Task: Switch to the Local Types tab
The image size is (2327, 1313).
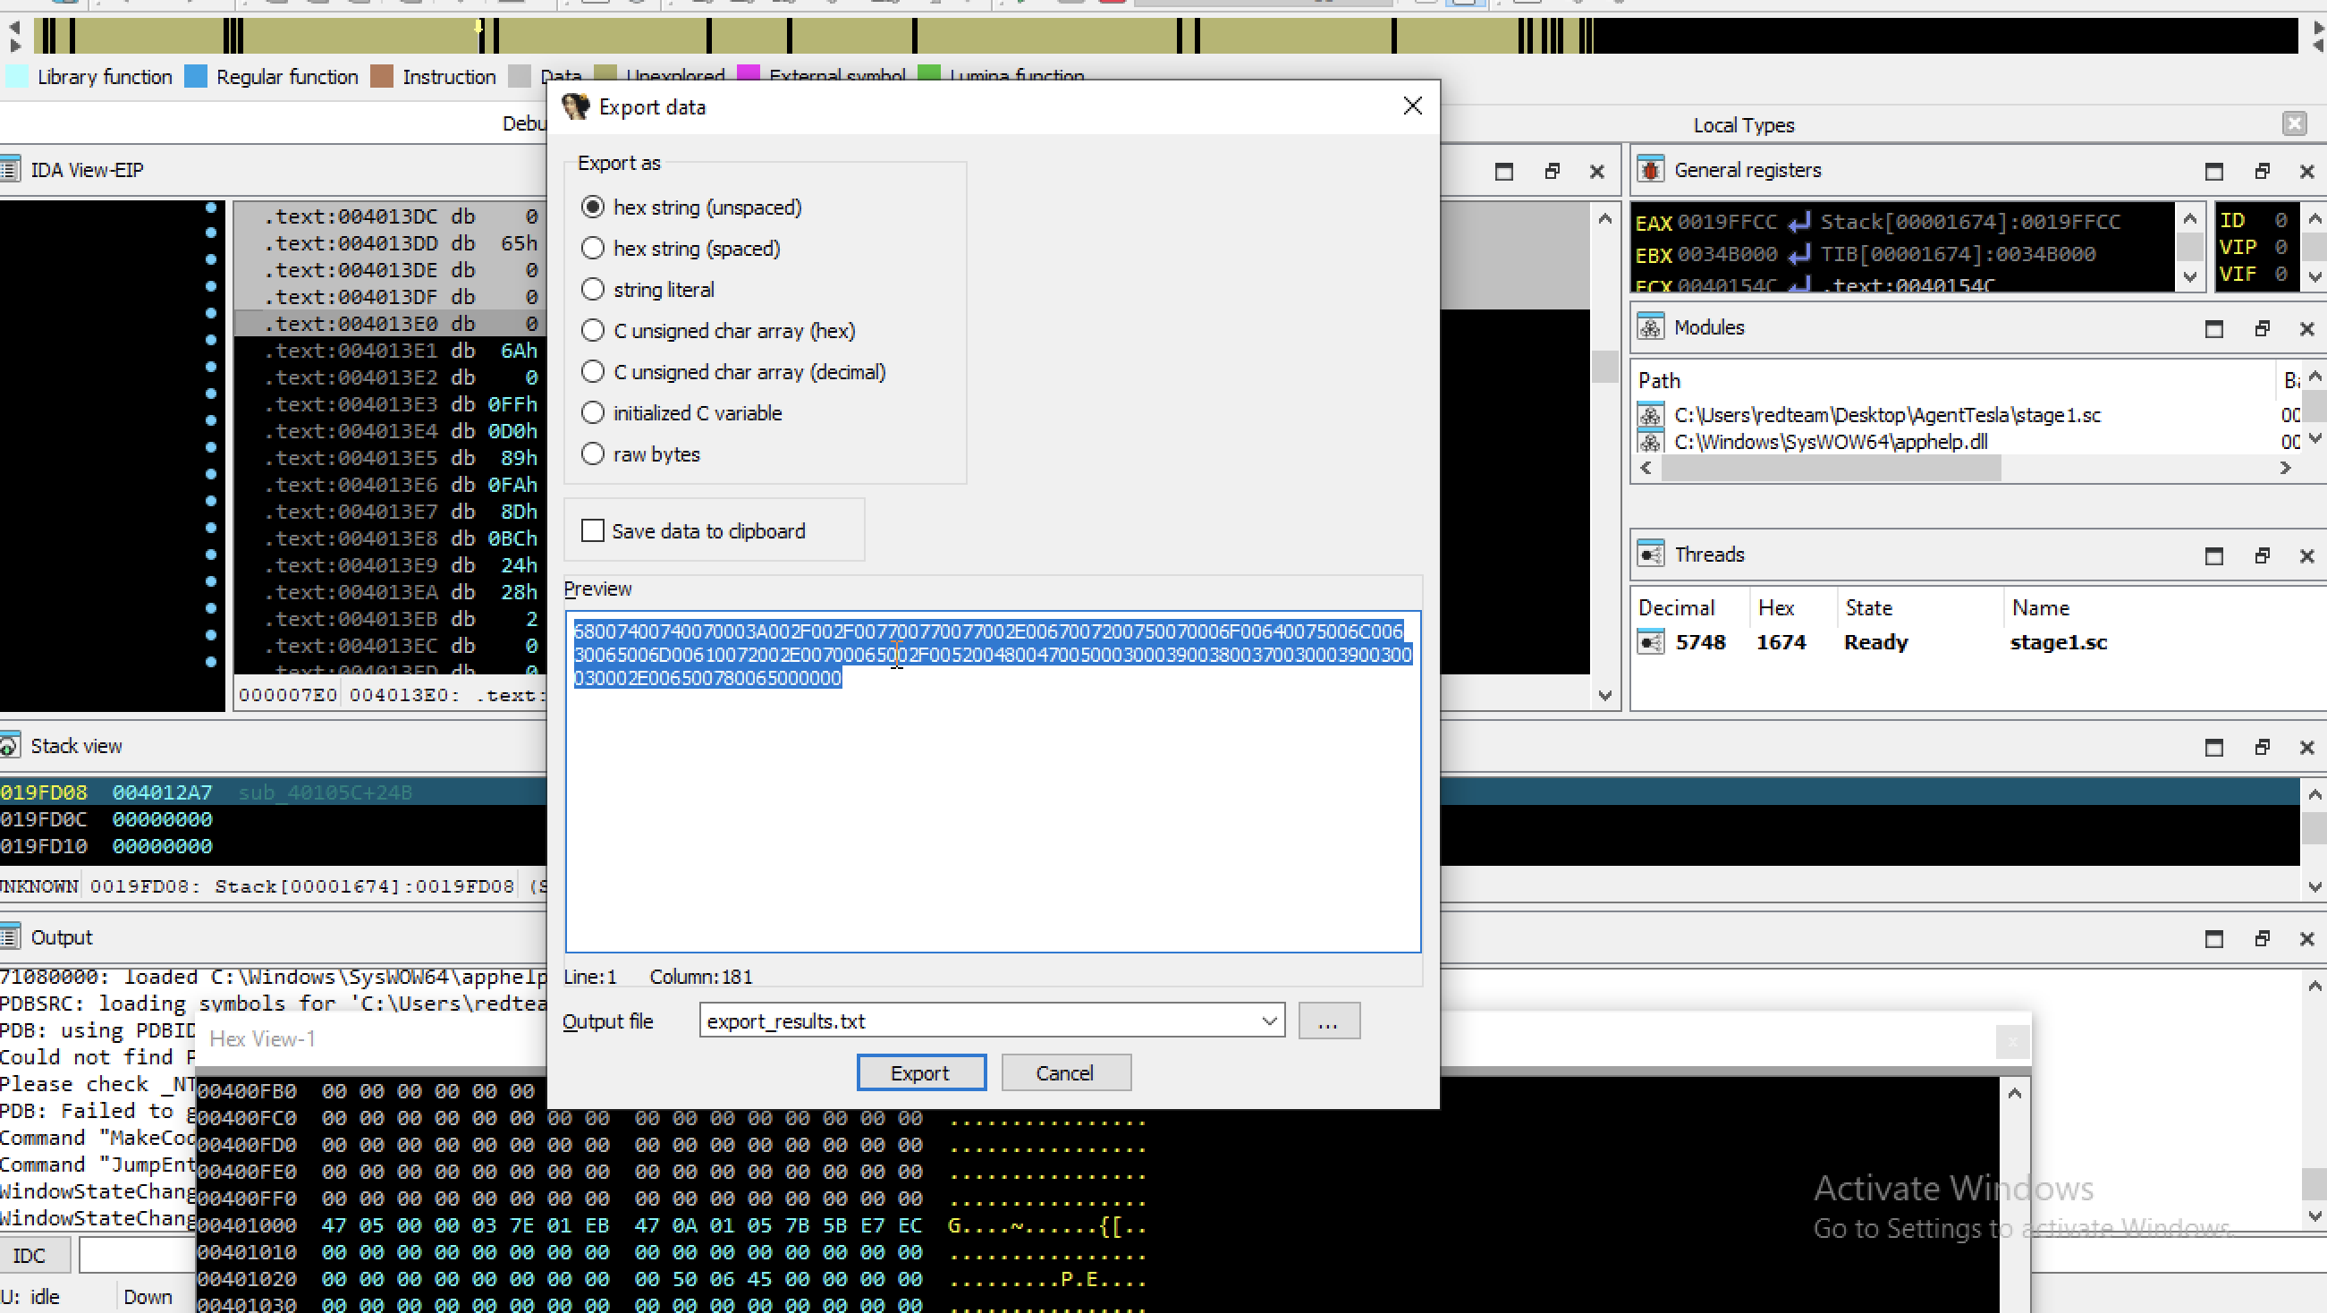Action: 1743,124
